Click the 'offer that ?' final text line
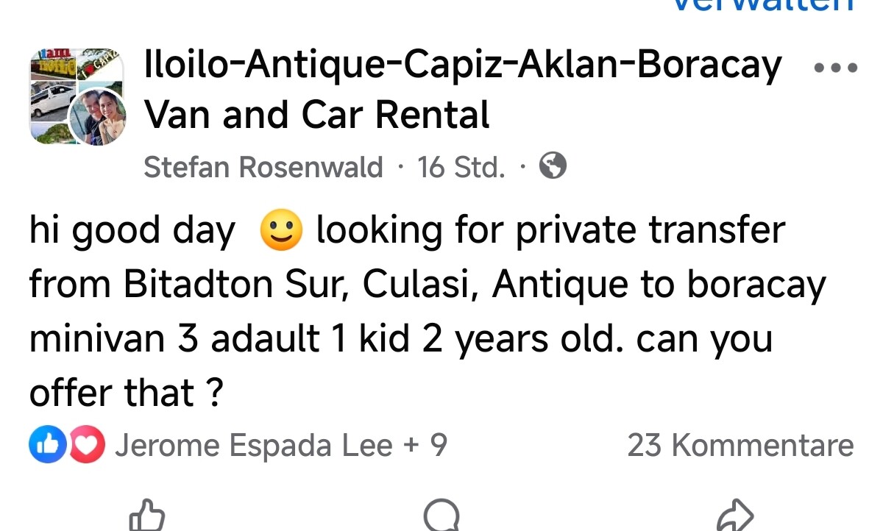The height and width of the screenshot is (531, 883). click(x=125, y=393)
